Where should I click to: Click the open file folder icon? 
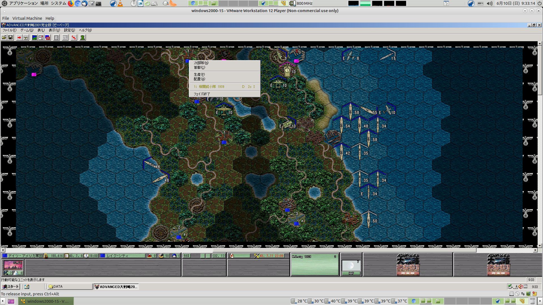click(x=4, y=38)
